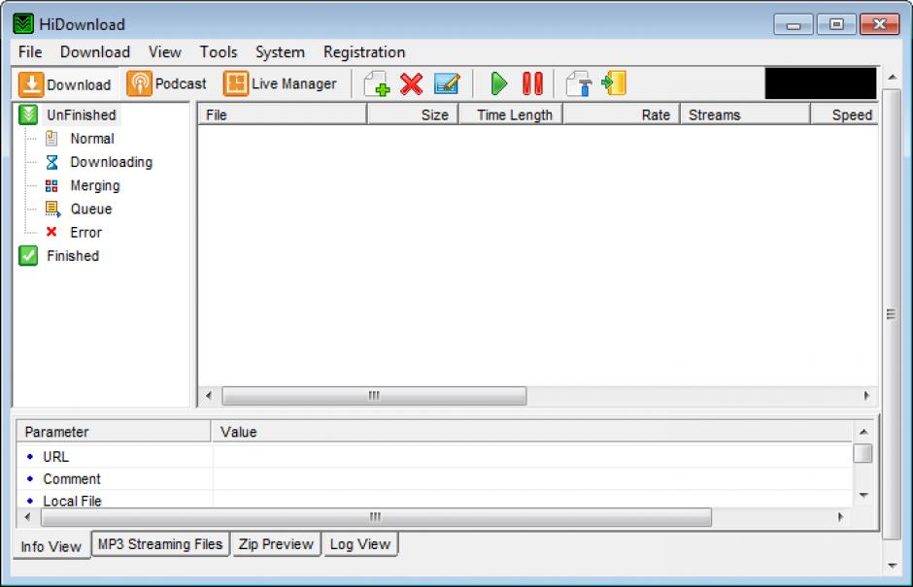The image size is (913, 587).
Task: Click the edit task properties icon
Action: [x=447, y=83]
